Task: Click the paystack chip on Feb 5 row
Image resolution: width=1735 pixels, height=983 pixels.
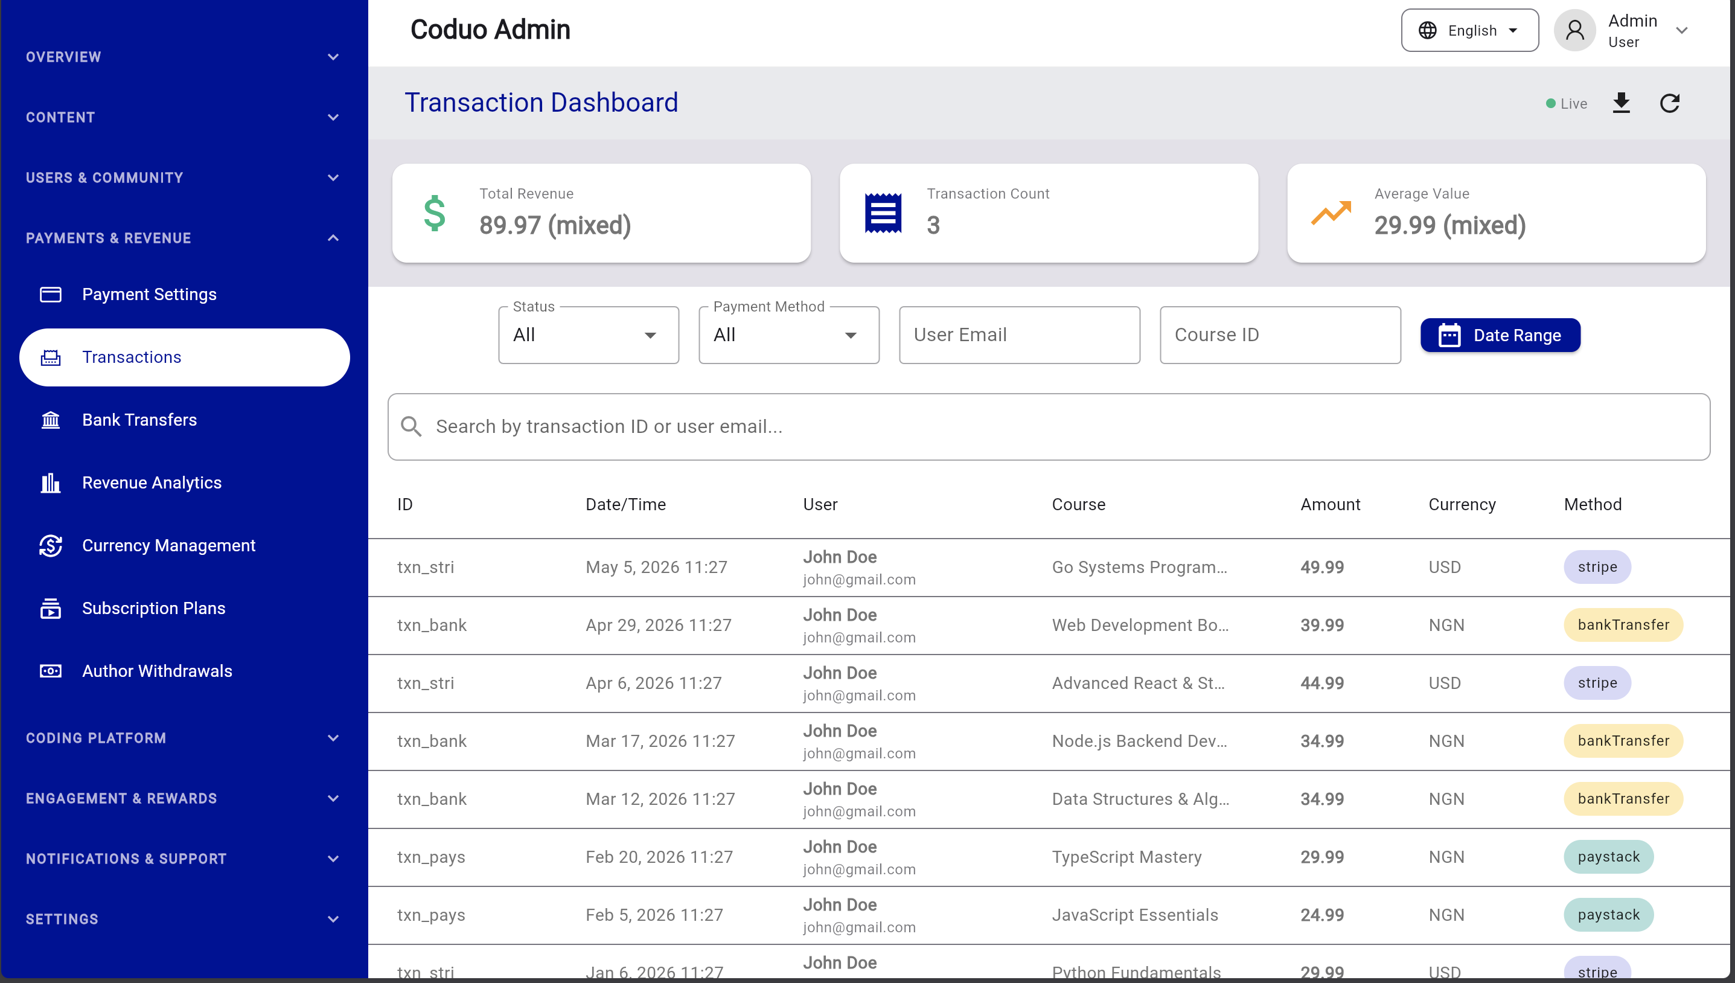Action: [x=1608, y=915]
